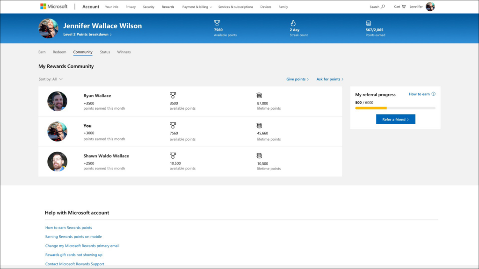Viewport: 479px width, 269px height.
Task: Open Jennifer's account avatar in header
Action: click(430, 7)
